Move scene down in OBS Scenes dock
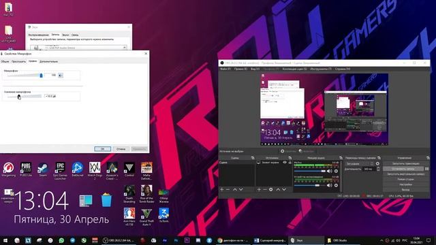Screen dimensions: 436x245 [x=241, y=189]
